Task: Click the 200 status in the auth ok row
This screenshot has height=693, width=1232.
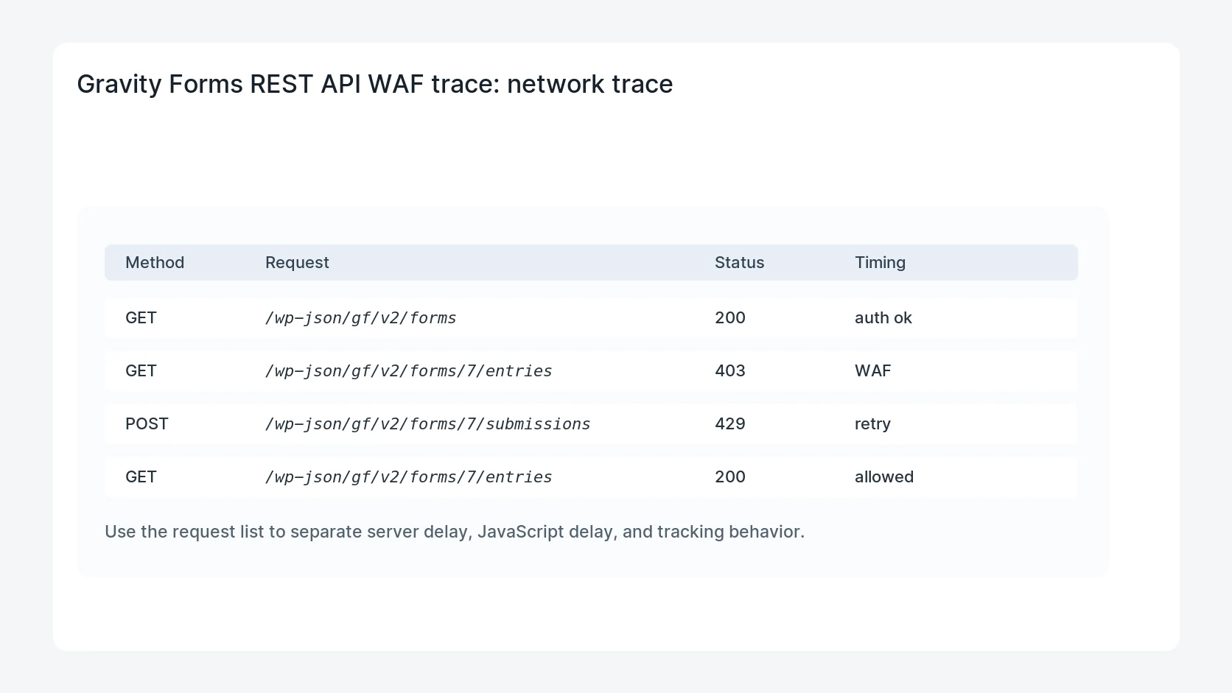Action: click(729, 318)
